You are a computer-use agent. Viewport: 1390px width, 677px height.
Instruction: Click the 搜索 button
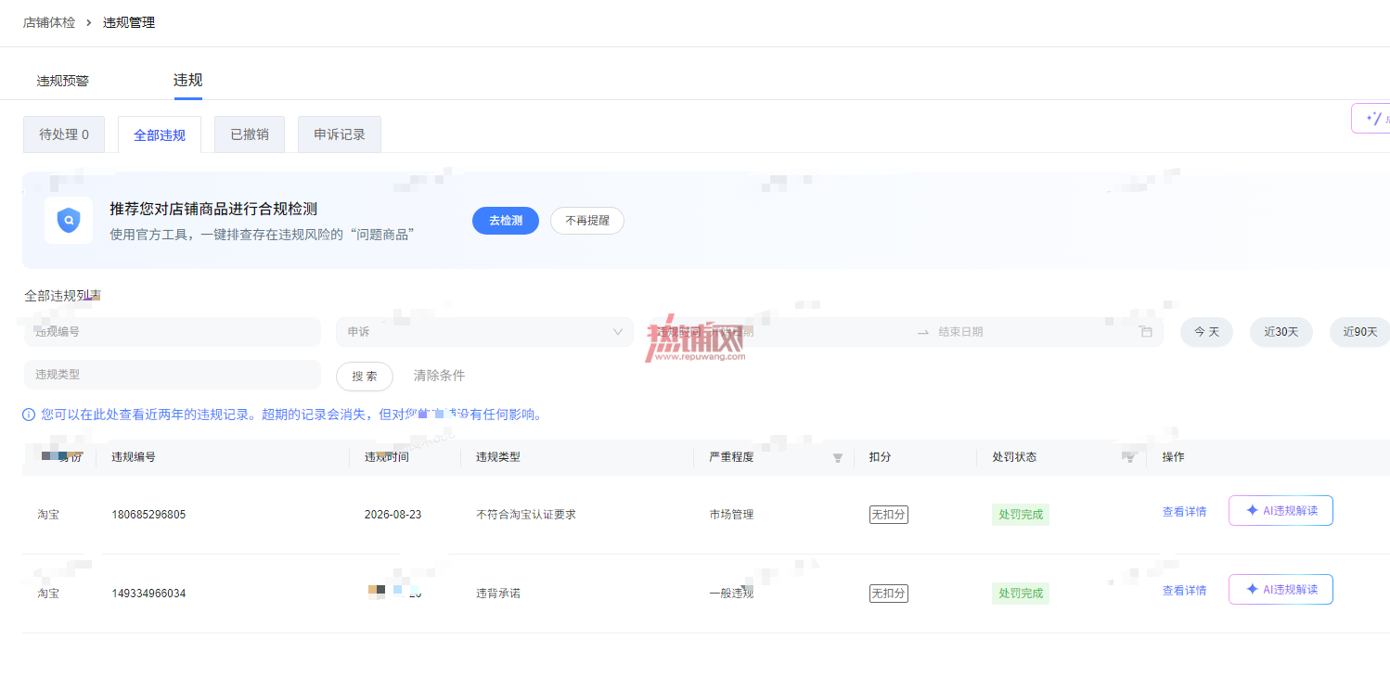pos(365,376)
